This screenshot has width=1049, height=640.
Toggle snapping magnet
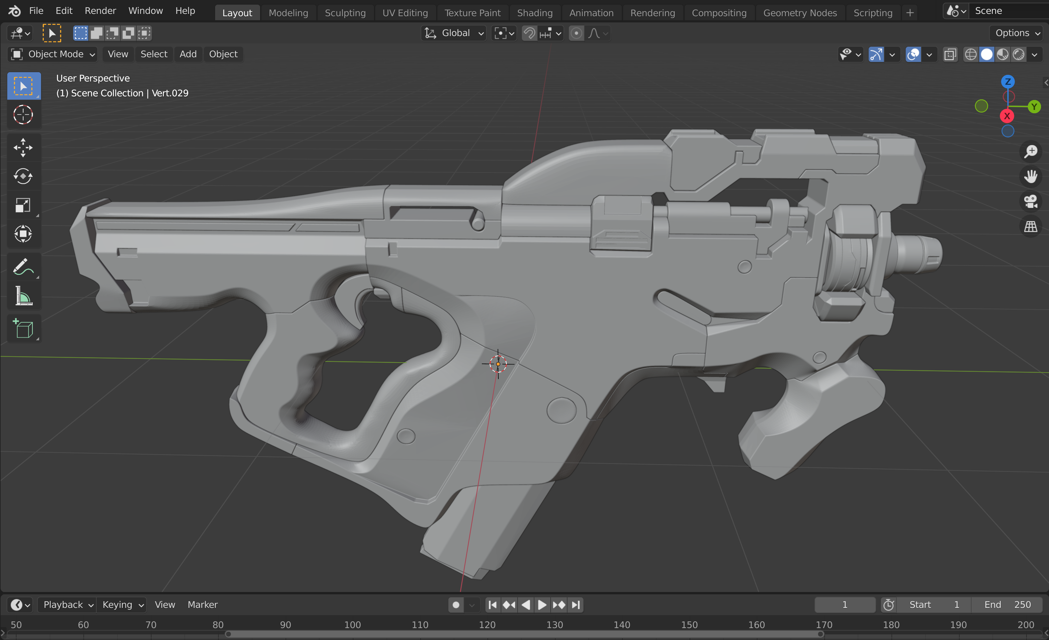pyautogui.click(x=529, y=33)
